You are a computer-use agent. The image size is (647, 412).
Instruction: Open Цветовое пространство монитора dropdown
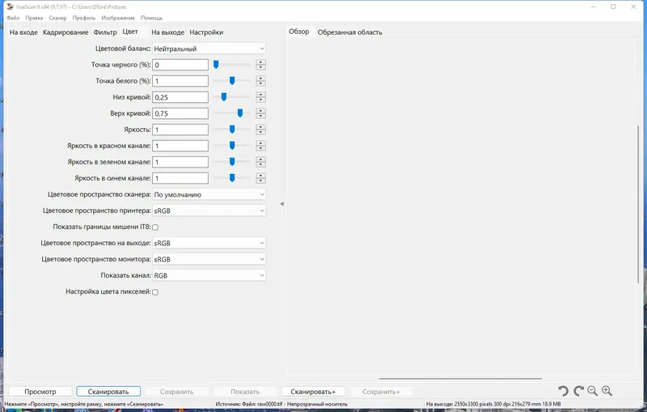(209, 259)
